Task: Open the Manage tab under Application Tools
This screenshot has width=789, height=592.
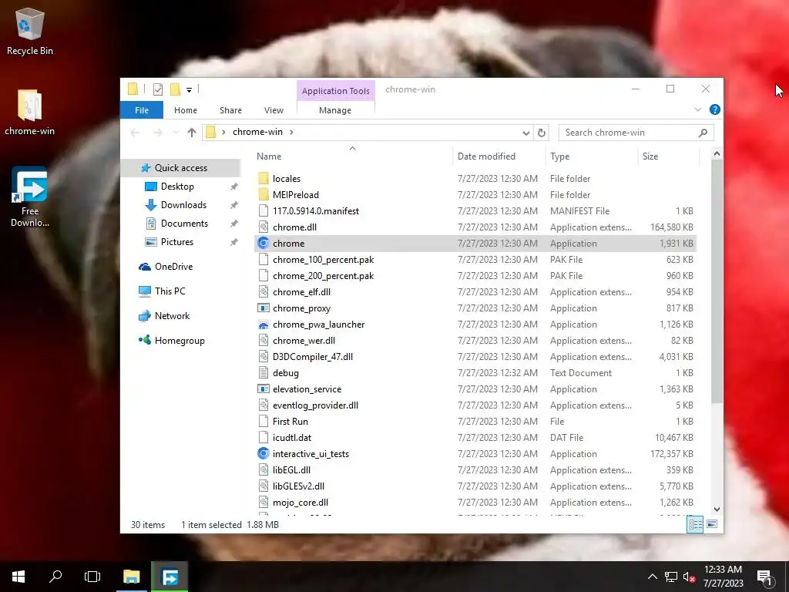Action: coord(335,110)
